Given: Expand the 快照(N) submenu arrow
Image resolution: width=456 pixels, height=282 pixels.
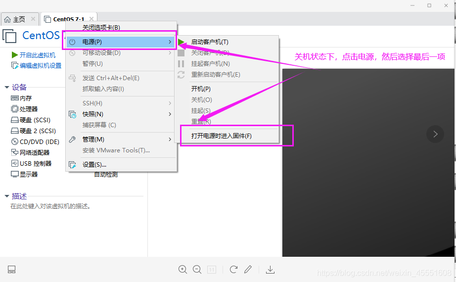Looking at the screenshot, I should [170, 114].
